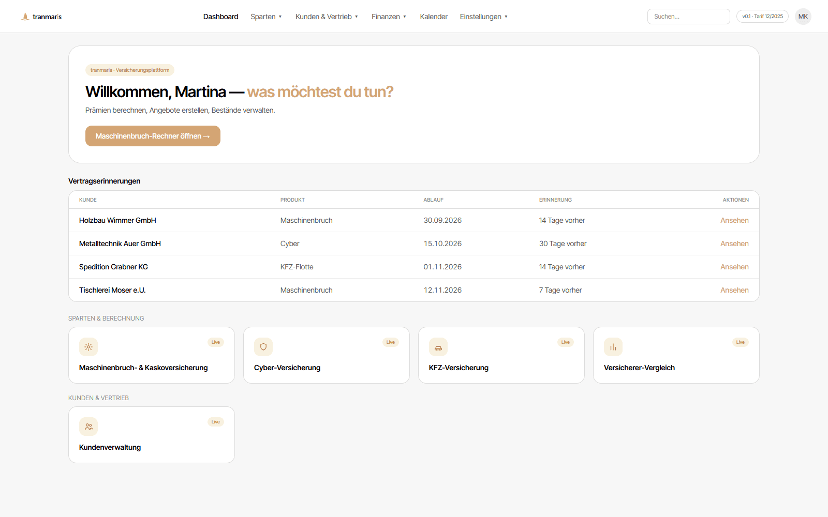This screenshot has width=828, height=517.
Task: Open Maschinenbruch- & Kaskoversicherung card title
Action: (x=143, y=368)
